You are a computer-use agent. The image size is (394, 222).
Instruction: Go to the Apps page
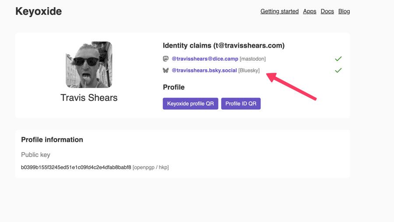(310, 11)
